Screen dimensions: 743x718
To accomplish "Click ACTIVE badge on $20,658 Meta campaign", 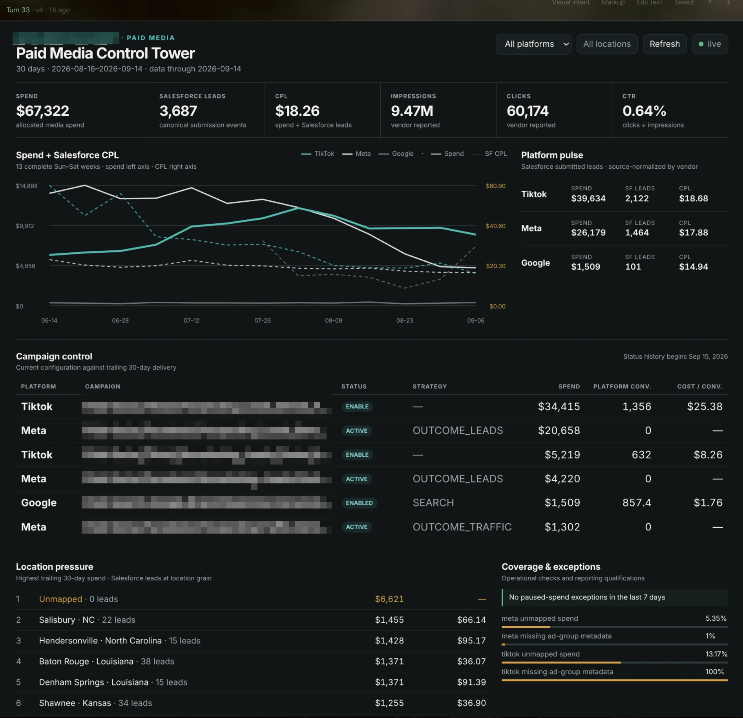I will coord(356,431).
